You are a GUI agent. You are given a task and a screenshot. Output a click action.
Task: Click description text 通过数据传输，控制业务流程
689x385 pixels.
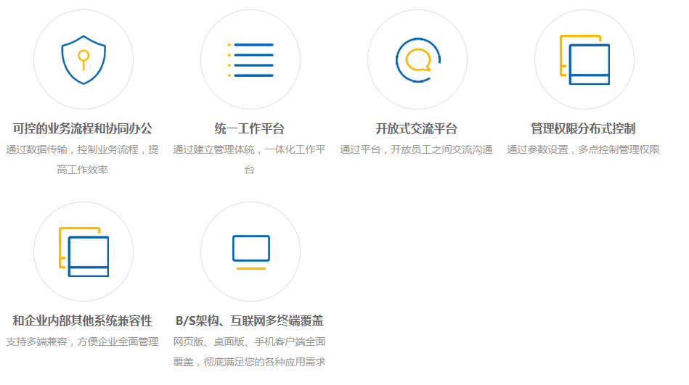tap(83, 150)
